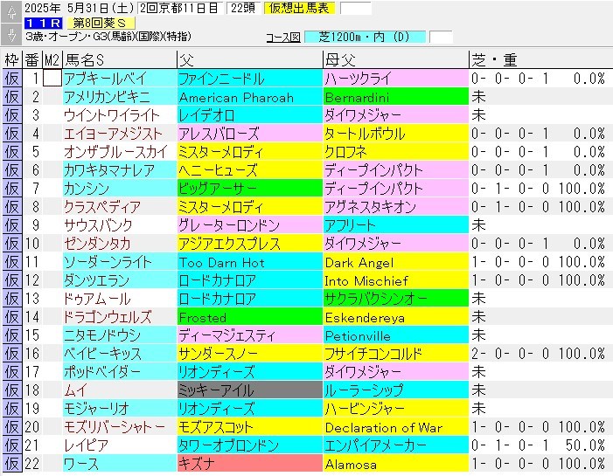Click damsire Into Mischief
The height and width of the screenshot is (476, 613).
[x=396, y=280]
